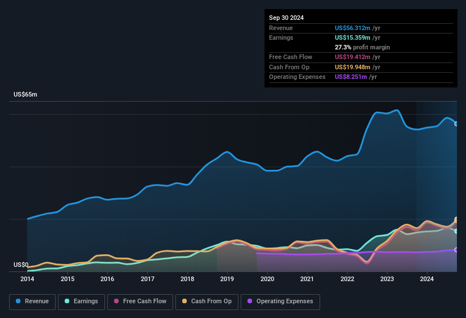Click the 2014 x-axis label

click(x=27, y=279)
